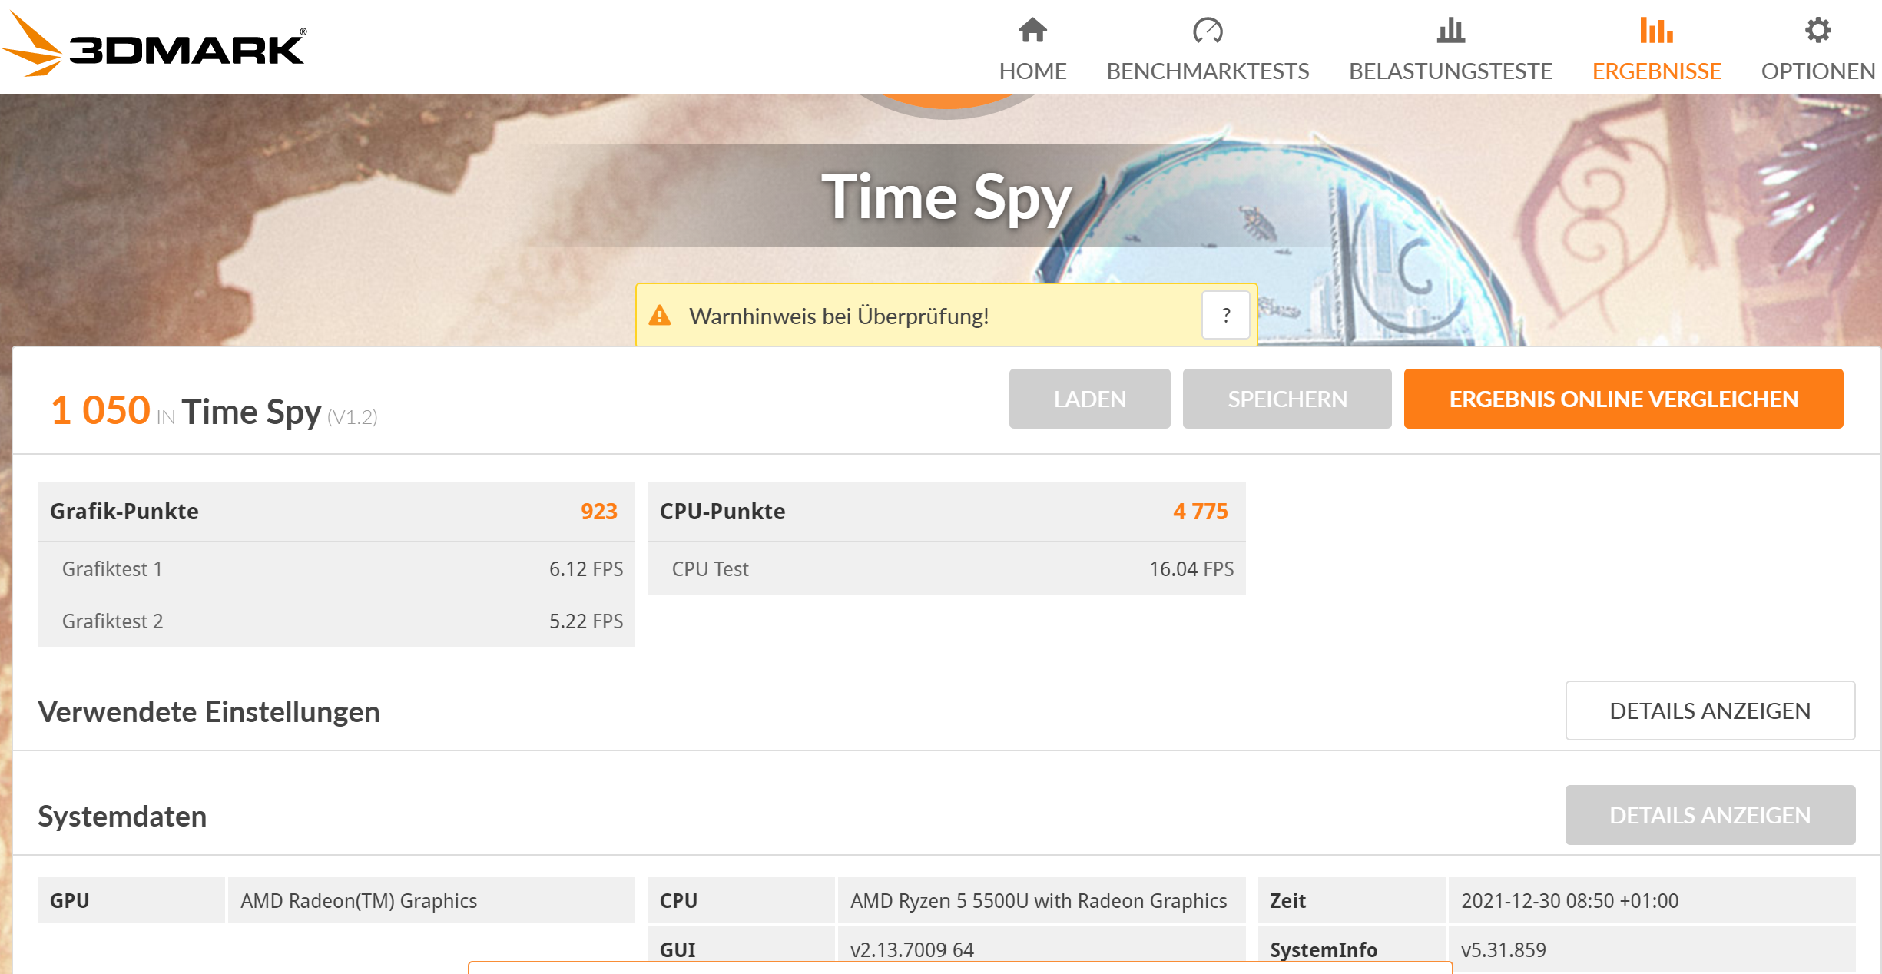Click the AMD Radeon(TM) Graphics cell
The width and height of the screenshot is (1882, 974).
point(432,900)
